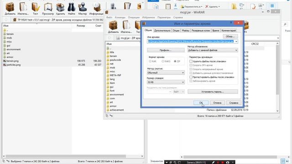
Task: Click Тест icon in left WinRAR window
Action: pos(36,8)
